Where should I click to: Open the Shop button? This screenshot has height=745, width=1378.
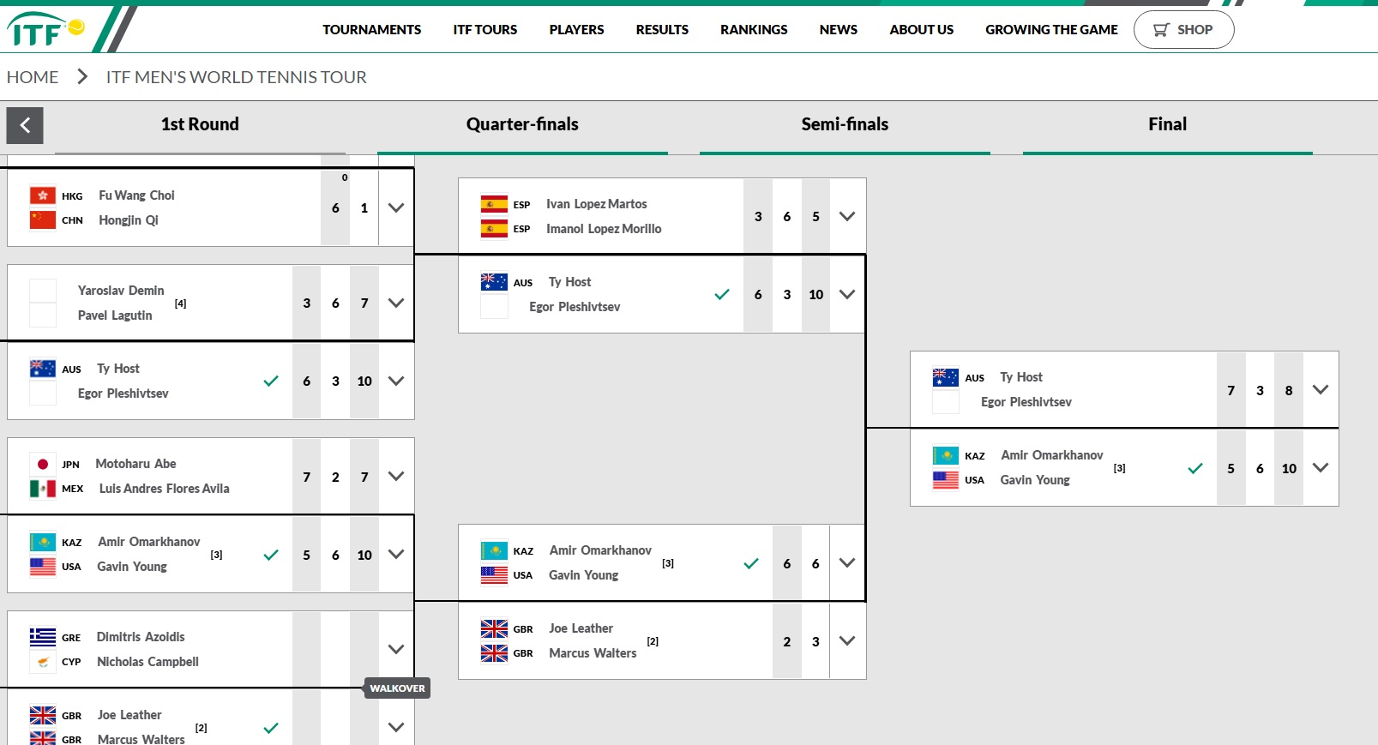click(x=1183, y=30)
